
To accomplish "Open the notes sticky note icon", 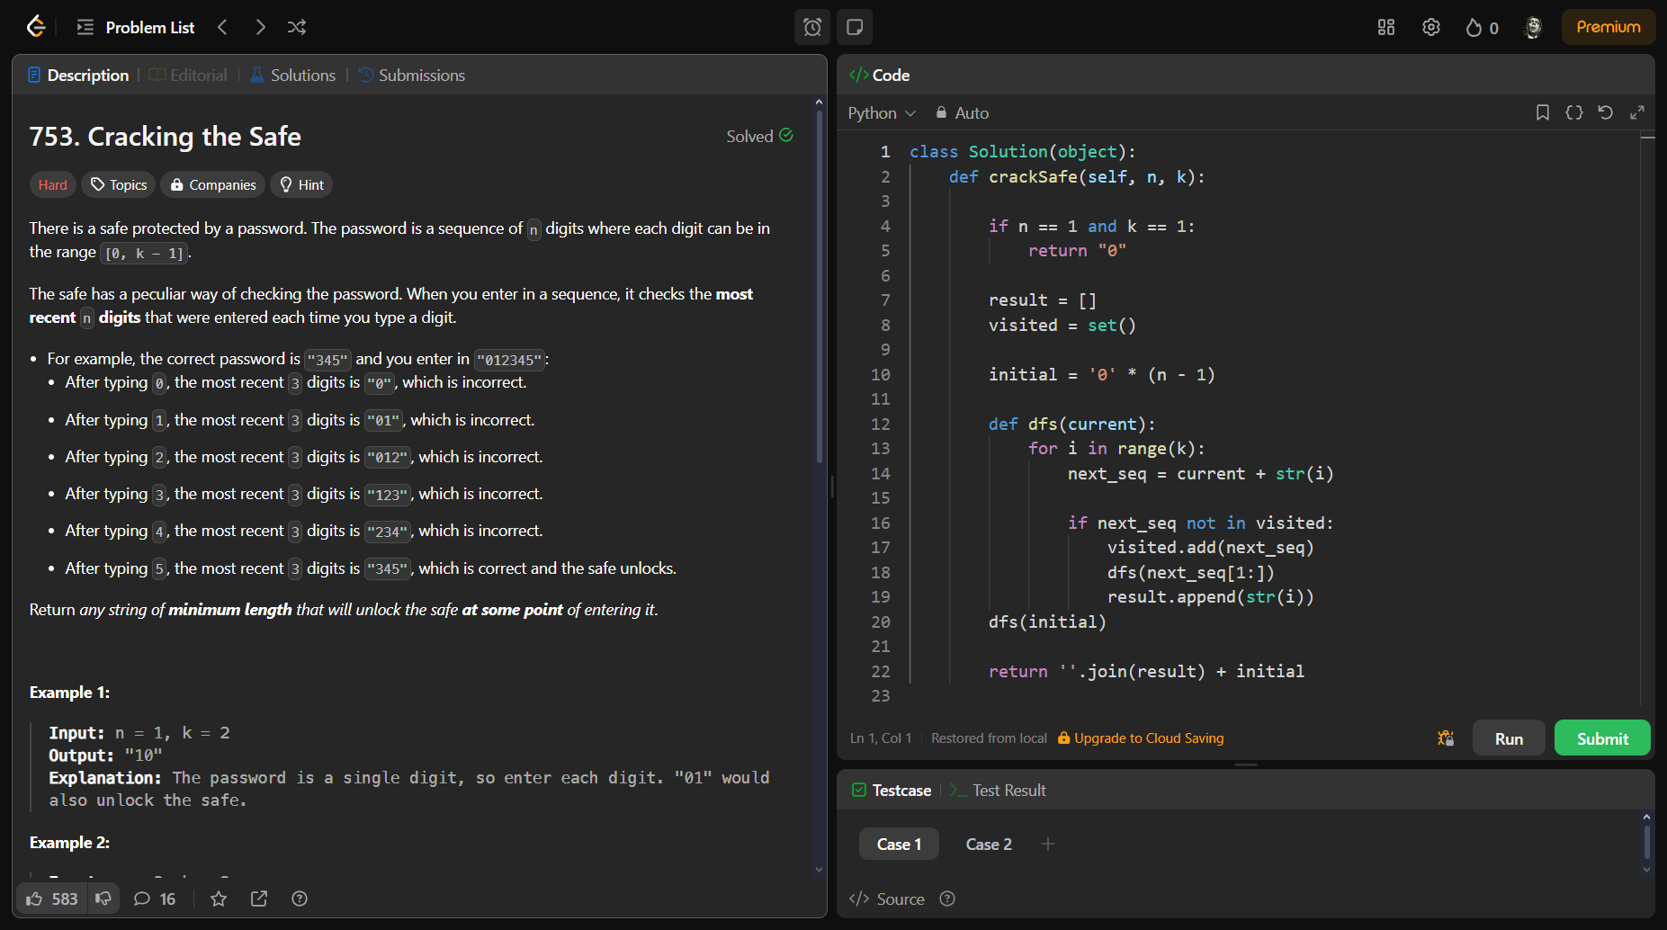I will point(855,27).
